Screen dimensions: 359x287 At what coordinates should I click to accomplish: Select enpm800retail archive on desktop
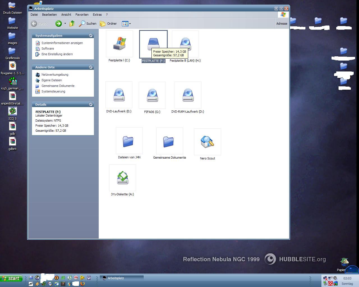12,99
